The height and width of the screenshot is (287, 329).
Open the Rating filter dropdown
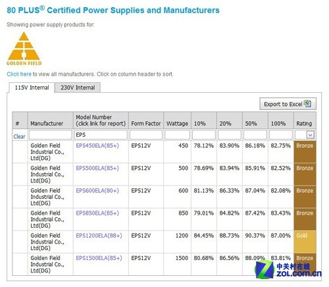(310, 135)
